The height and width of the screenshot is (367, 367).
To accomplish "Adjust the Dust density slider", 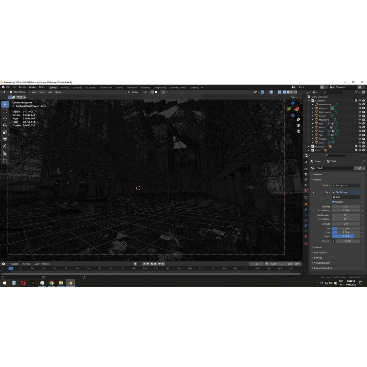I will pyautogui.click(x=346, y=232).
